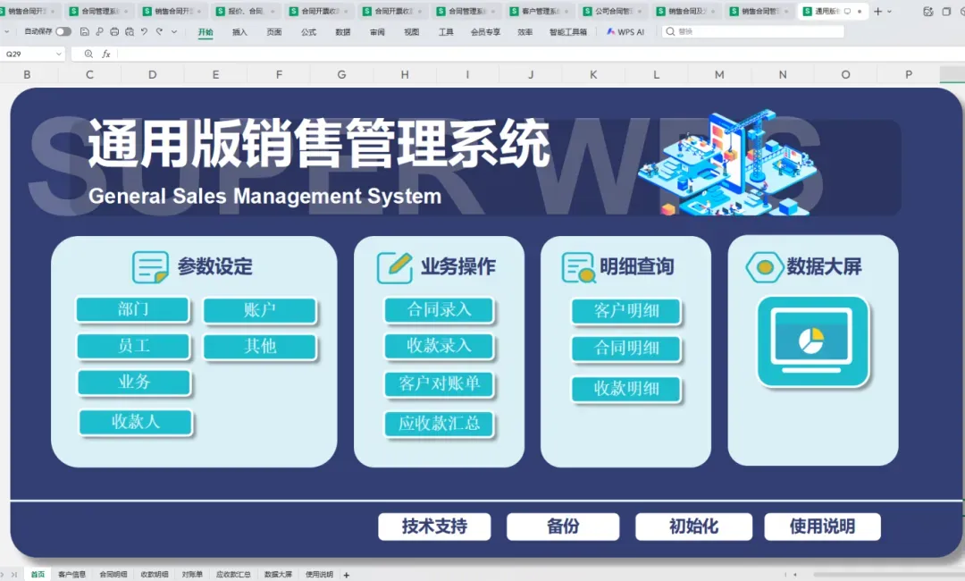Image resolution: width=965 pixels, height=581 pixels.
Task: Click the 账户 button
Action: pos(259,310)
